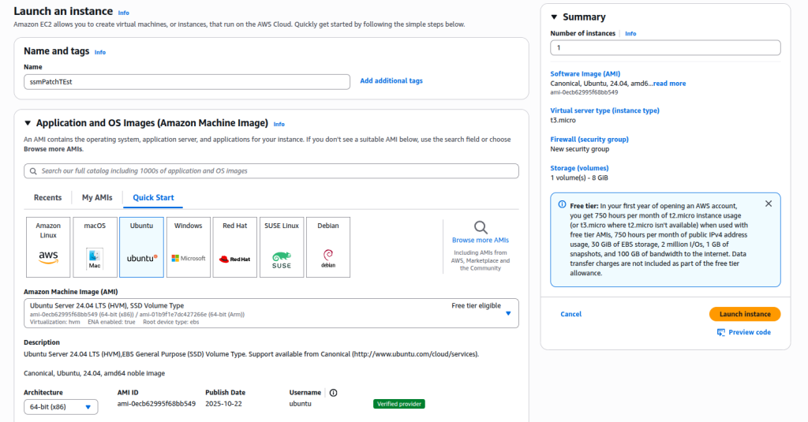Screen dimensions: 808x422
Task: Click the 1 volume(s) - 8 GiB text
Action: pyautogui.click(x=579, y=177)
